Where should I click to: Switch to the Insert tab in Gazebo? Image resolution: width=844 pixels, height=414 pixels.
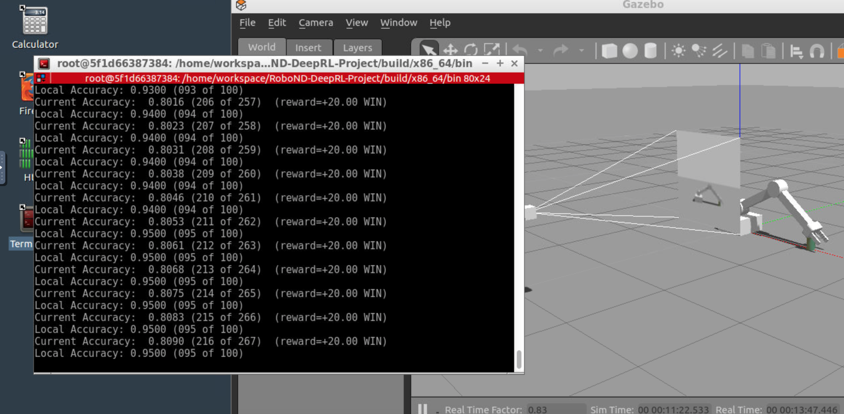point(308,47)
